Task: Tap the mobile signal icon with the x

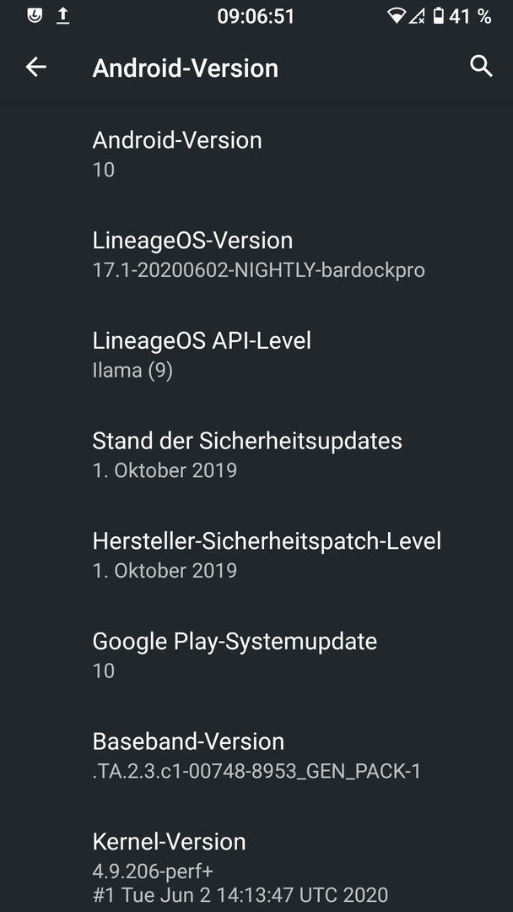Action: [x=417, y=16]
